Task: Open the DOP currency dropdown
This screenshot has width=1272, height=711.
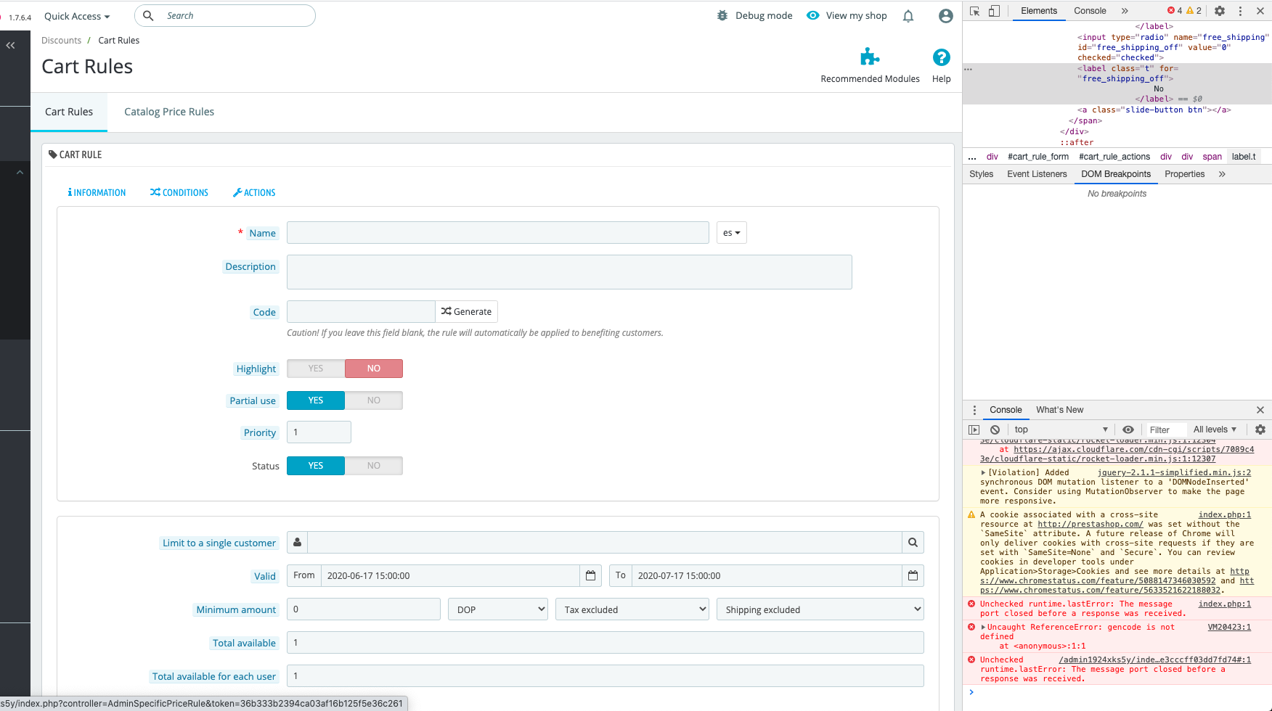Action: [498, 609]
